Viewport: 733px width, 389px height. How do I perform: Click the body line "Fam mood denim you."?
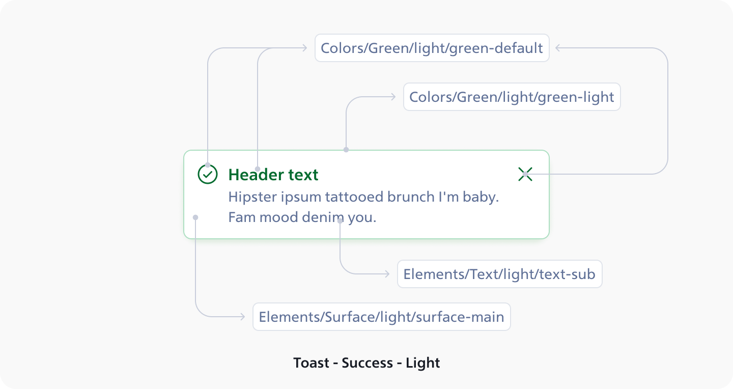pos(302,217)
